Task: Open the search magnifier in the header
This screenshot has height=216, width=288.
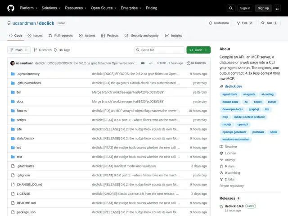Action: pyautogui.click(x=231, y=8)
